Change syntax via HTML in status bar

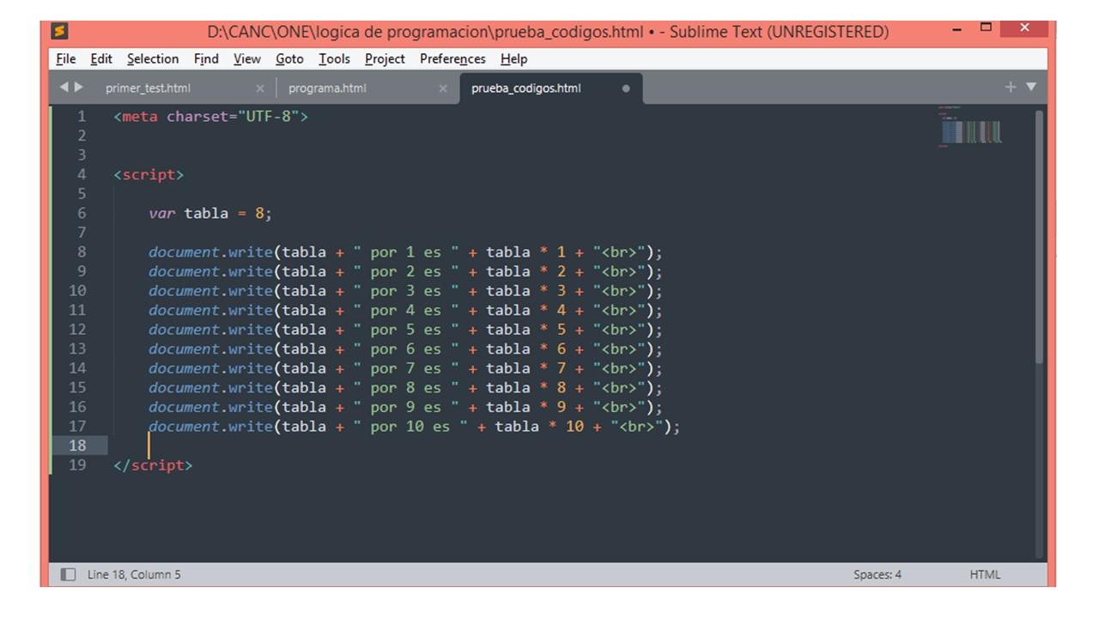(985, 574)
